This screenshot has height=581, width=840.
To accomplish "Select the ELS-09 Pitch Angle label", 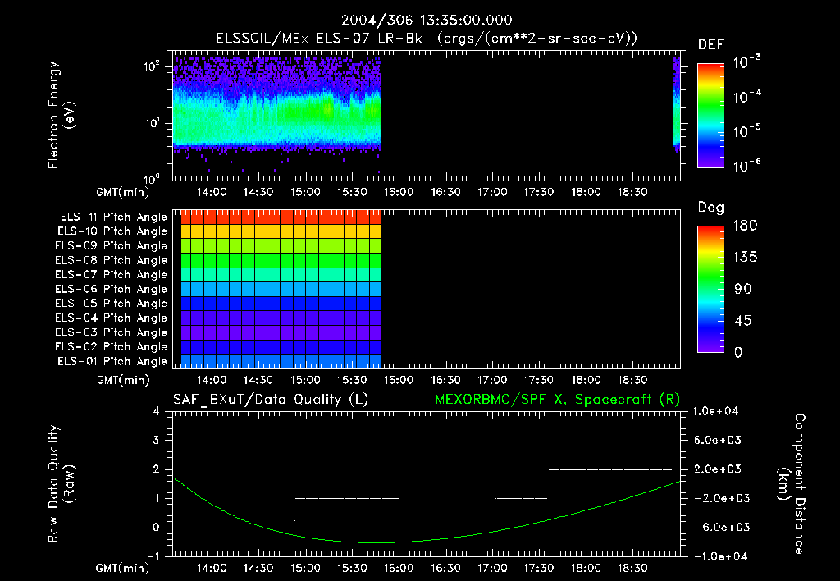I will coord(111,246).
